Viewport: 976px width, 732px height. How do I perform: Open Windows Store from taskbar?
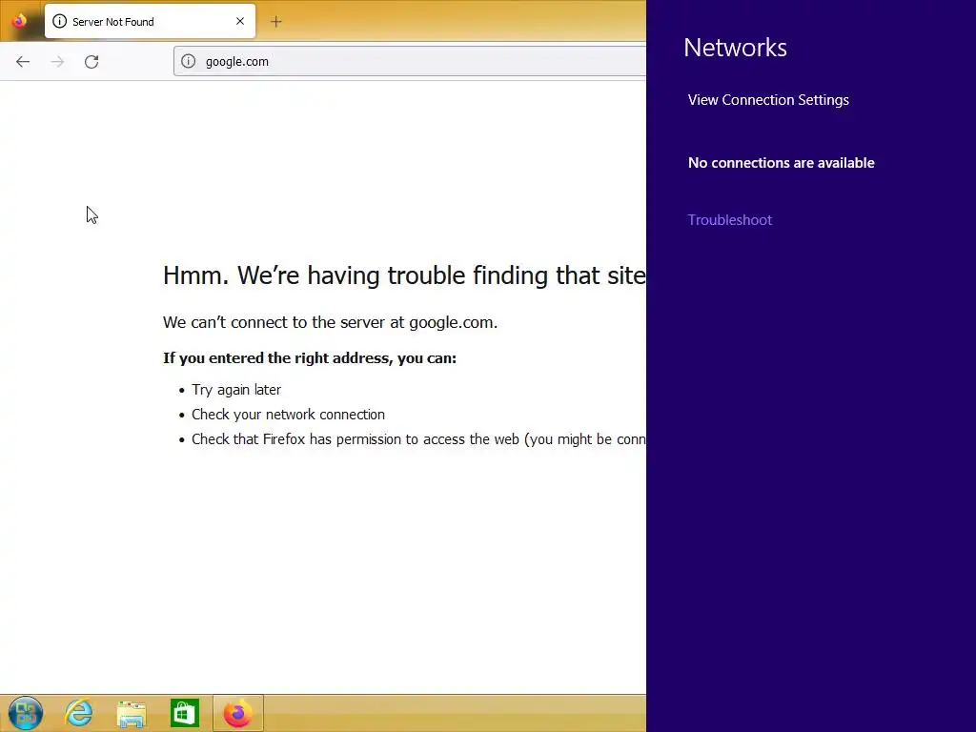184,713
